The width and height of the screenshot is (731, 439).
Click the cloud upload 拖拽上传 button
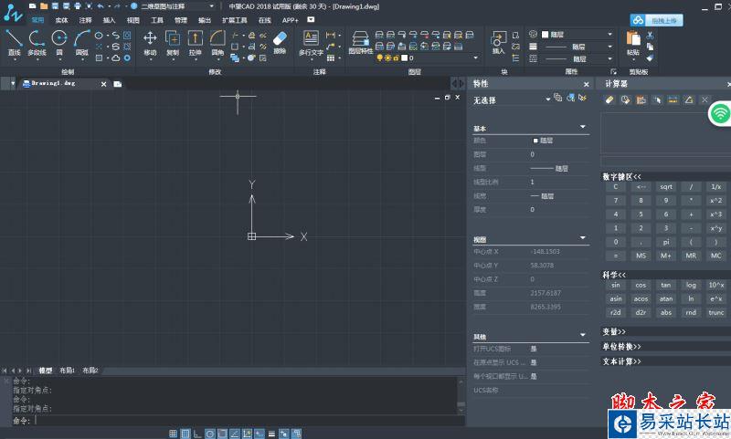pyautogui.click(x=656, y=20)
